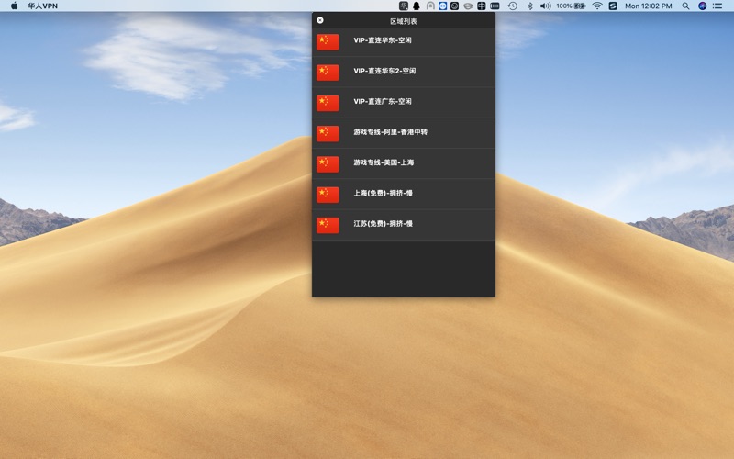Click the flag icon beside VIP-直连华东-空闲
Image resolution: width=734 pixels, height=459 pixels.
tap(328, 41)
